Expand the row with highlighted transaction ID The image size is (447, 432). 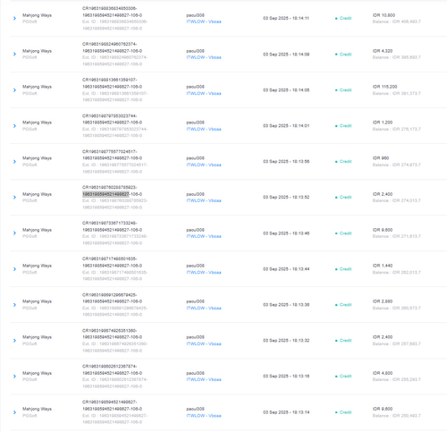click(14, 198)
